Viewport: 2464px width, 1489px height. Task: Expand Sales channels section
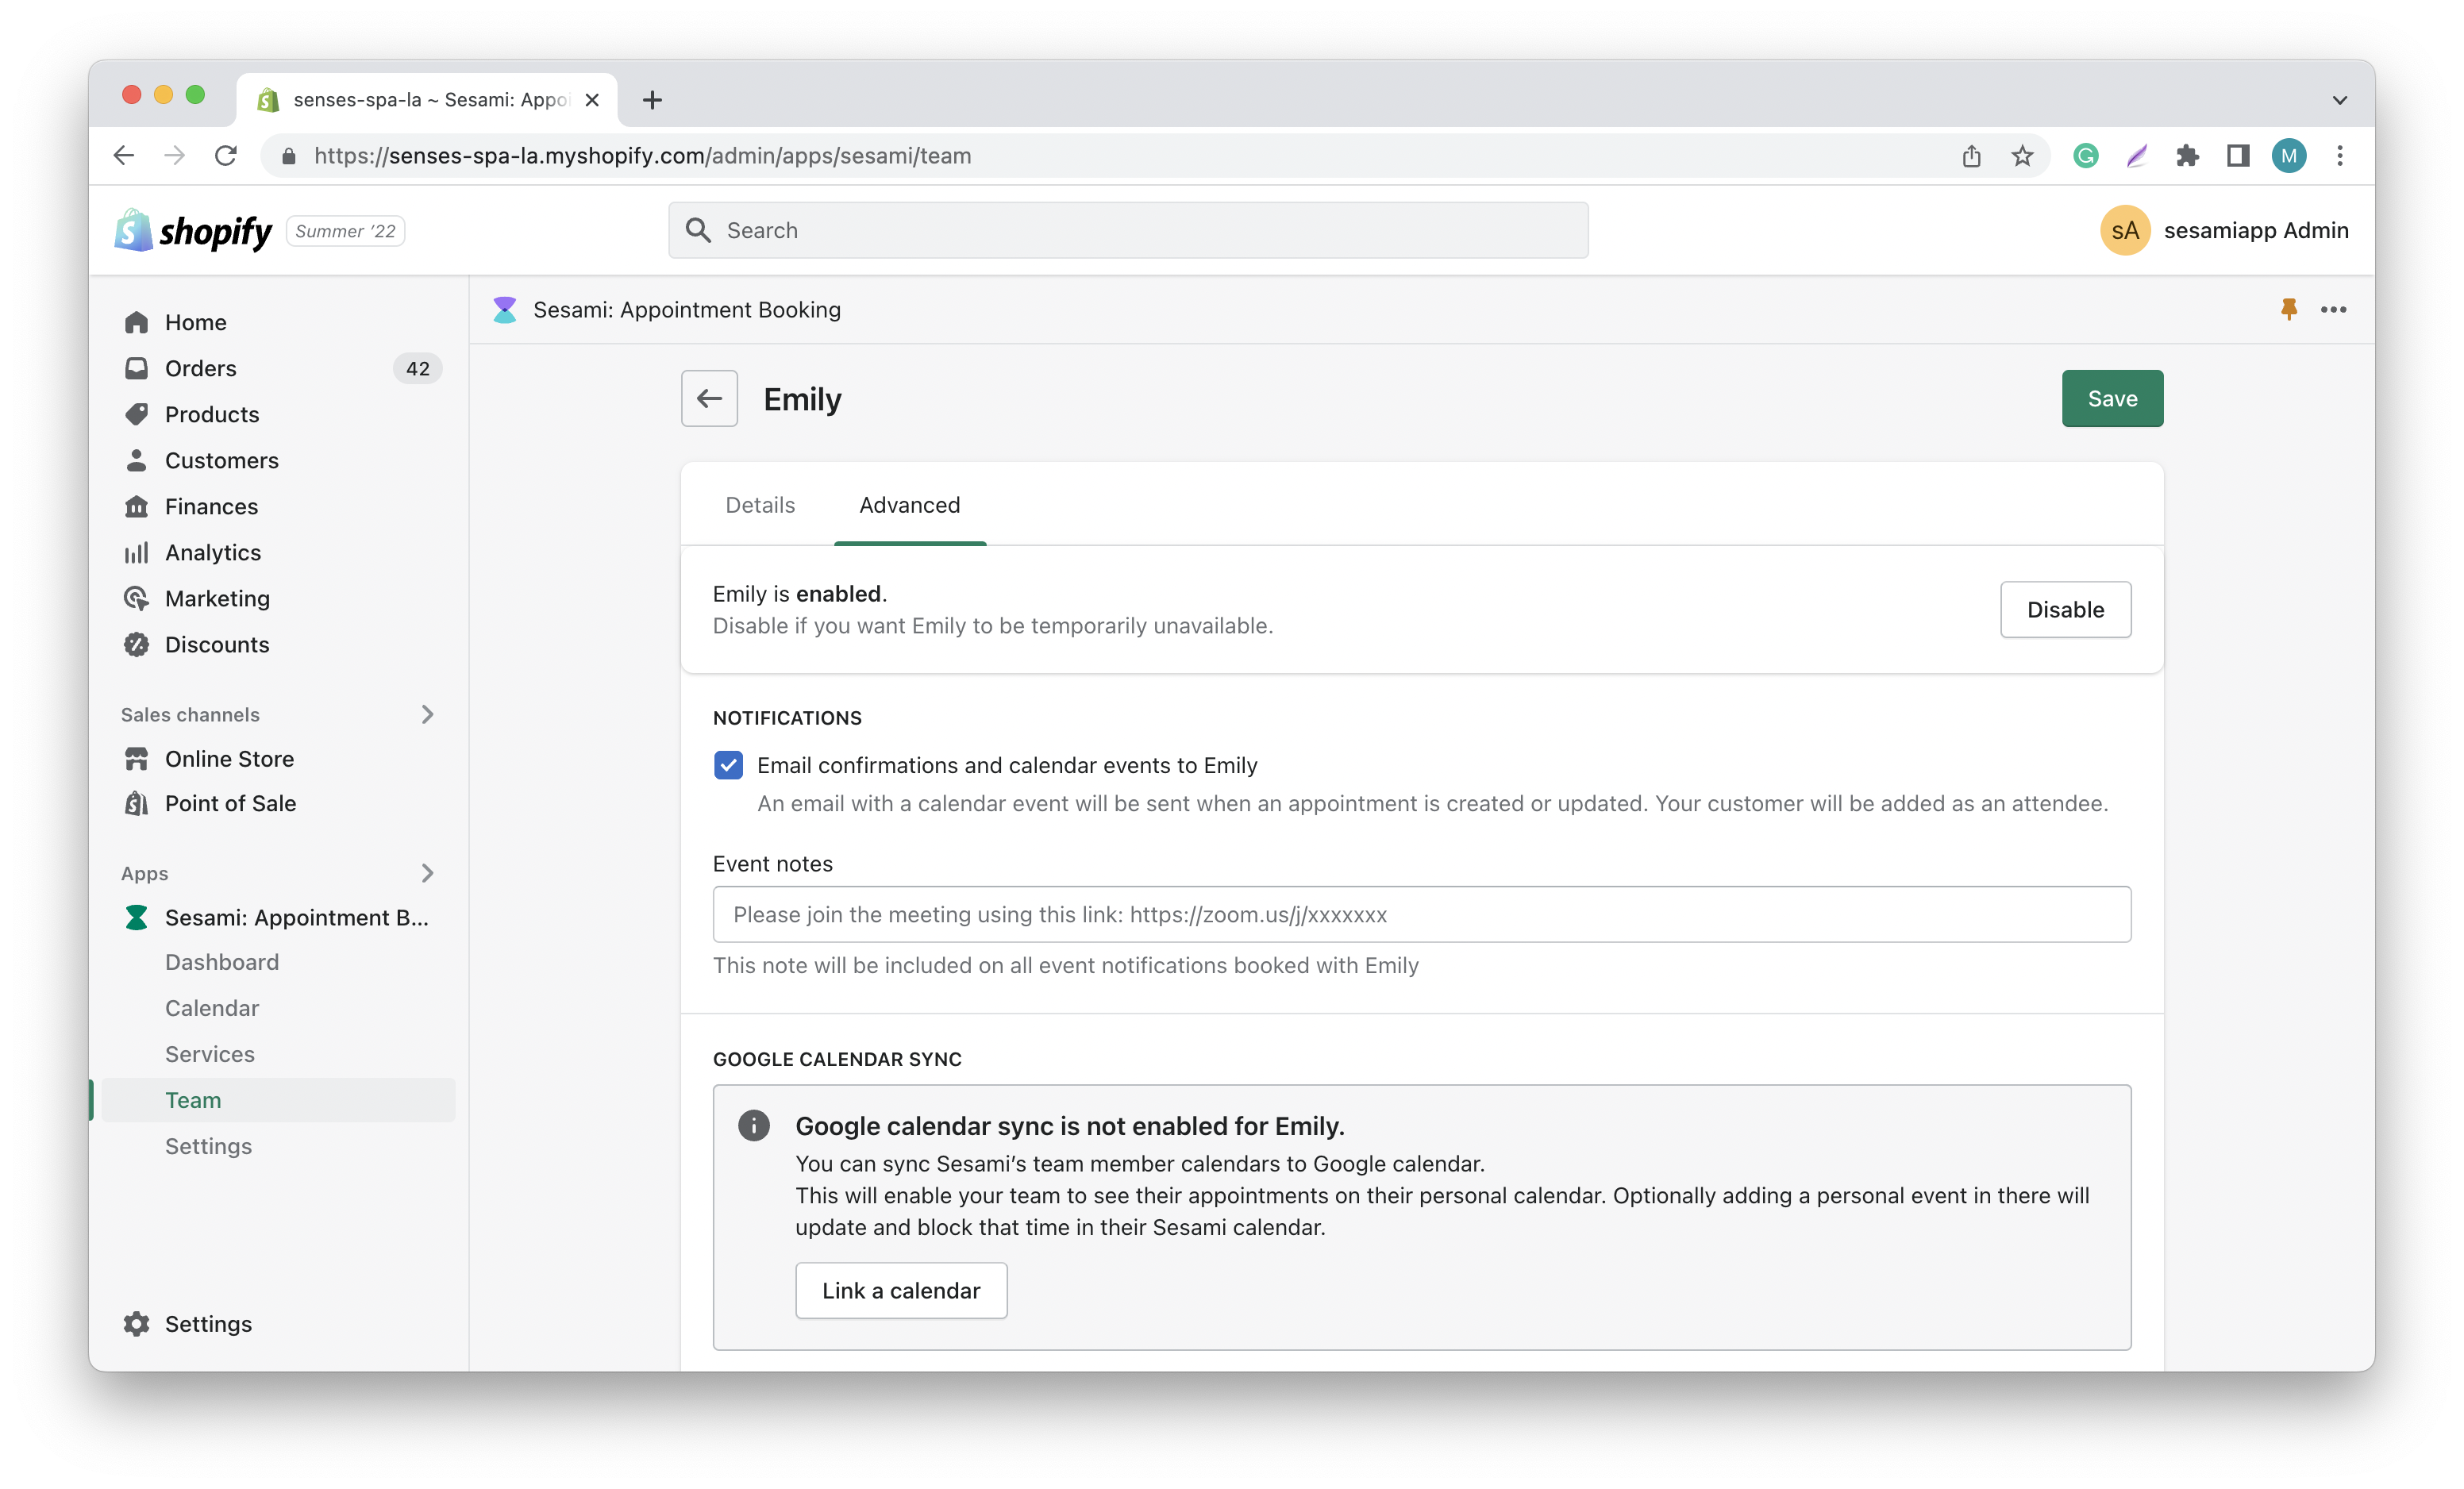click(426, 713)
